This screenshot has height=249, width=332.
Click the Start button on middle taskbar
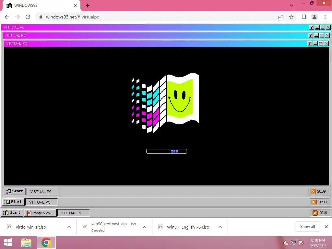click(13, 202)
